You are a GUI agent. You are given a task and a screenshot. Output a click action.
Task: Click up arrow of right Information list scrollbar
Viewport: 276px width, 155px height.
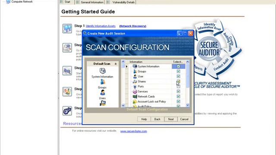pyautogui.click(x=188, y=62)
